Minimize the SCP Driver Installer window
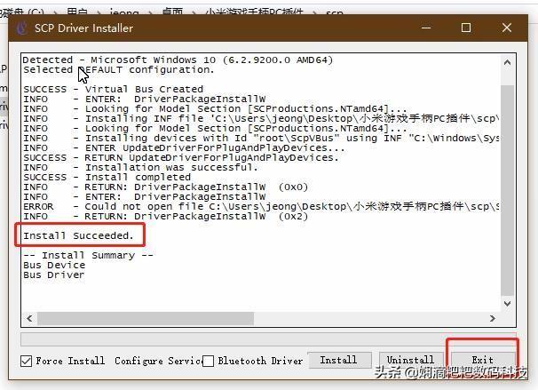The height and width of the screenshot is (390, 538). point(426,28)
